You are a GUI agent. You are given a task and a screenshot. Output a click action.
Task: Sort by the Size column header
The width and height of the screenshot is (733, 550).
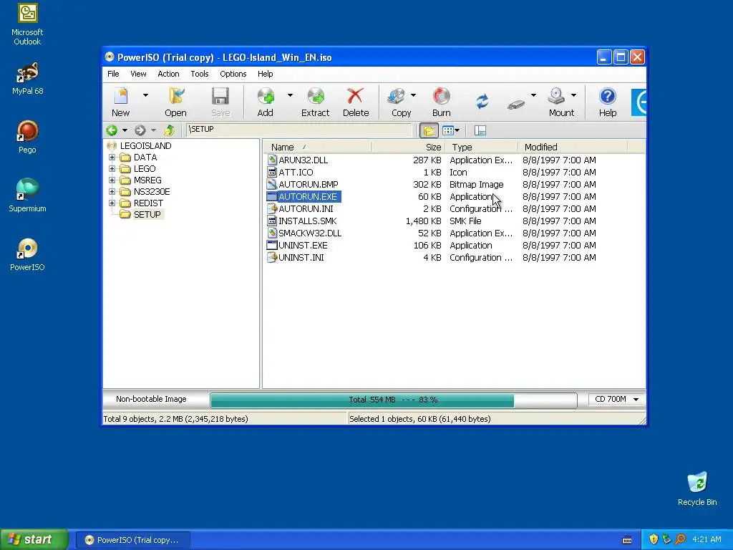coord(408,147)
